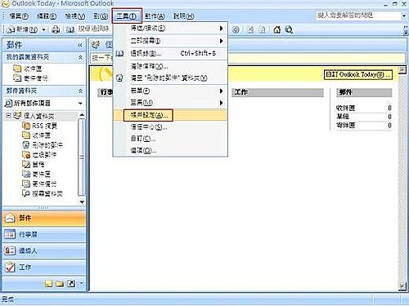This screenshot has width=409, height=306.
Task: Open the help question box dropdown arrow
Action: point(404,16)
